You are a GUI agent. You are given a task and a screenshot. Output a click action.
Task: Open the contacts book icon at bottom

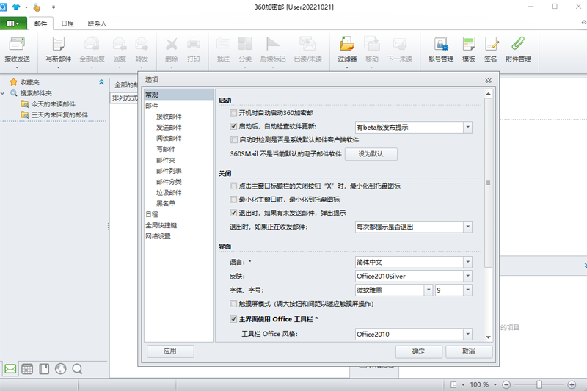coord(44,369)
